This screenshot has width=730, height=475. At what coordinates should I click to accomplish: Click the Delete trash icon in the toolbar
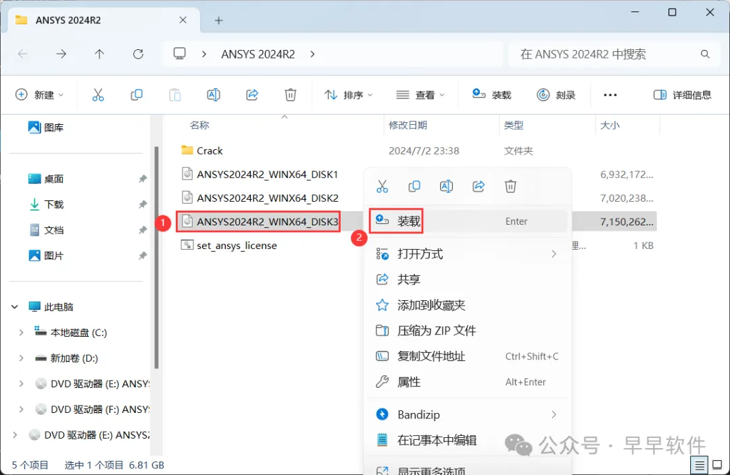(x=291, y=95)
